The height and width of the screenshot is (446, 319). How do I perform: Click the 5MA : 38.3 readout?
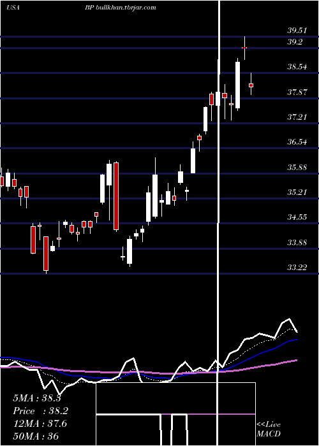tap(37, 398)
